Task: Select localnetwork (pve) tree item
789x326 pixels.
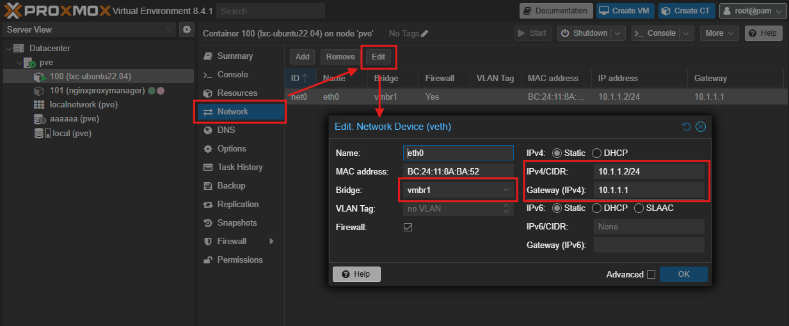Action: pos(83,105)
